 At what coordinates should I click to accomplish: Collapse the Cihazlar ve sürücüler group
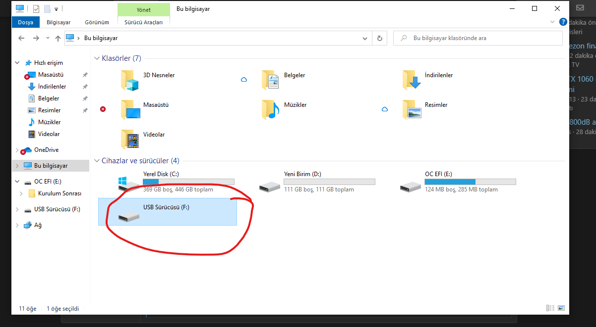pyautogui.click(x=97, y=161)
